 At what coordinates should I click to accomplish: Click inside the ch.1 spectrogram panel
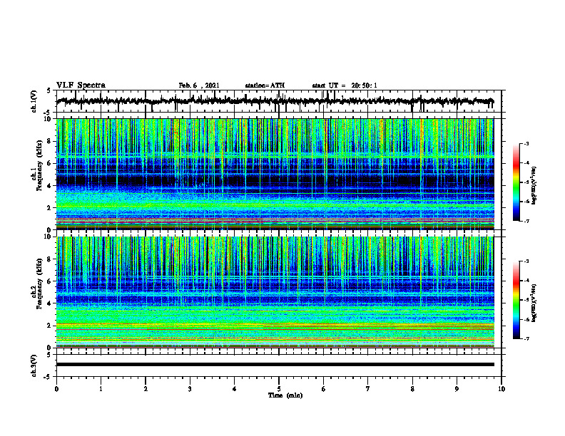(275, 174)
